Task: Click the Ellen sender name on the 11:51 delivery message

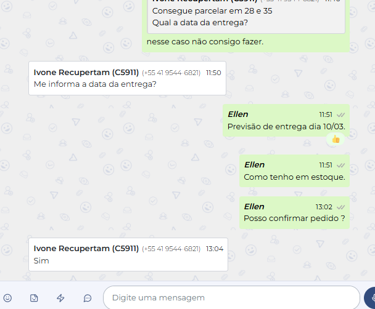Action: click(x=238, y=114)
